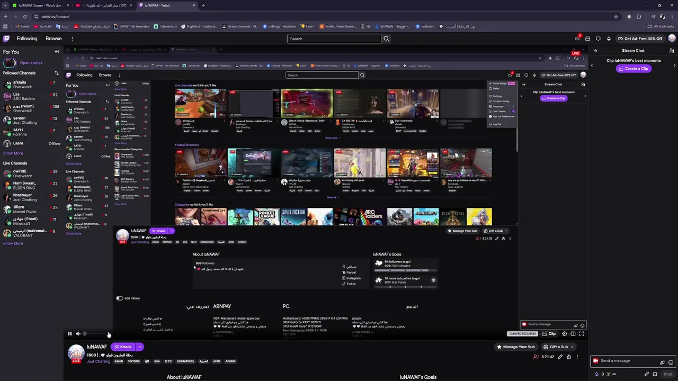Open the Prime Loot crown icon
Image resolution: width=678 pixels, height=381 pixels.
[577, 39]
